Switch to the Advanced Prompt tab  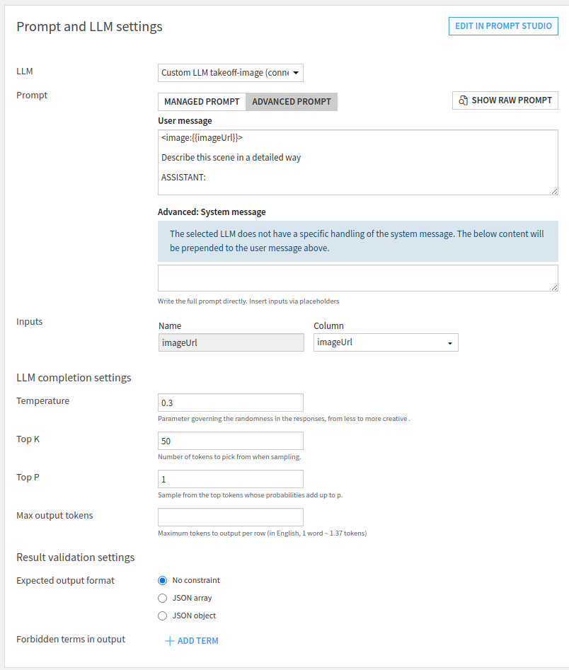(292, 102)
